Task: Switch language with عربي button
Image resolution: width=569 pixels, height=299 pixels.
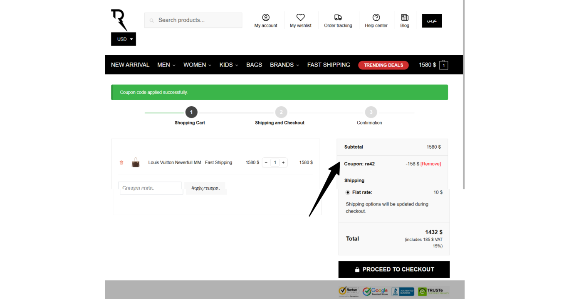Action: [432, 21]
